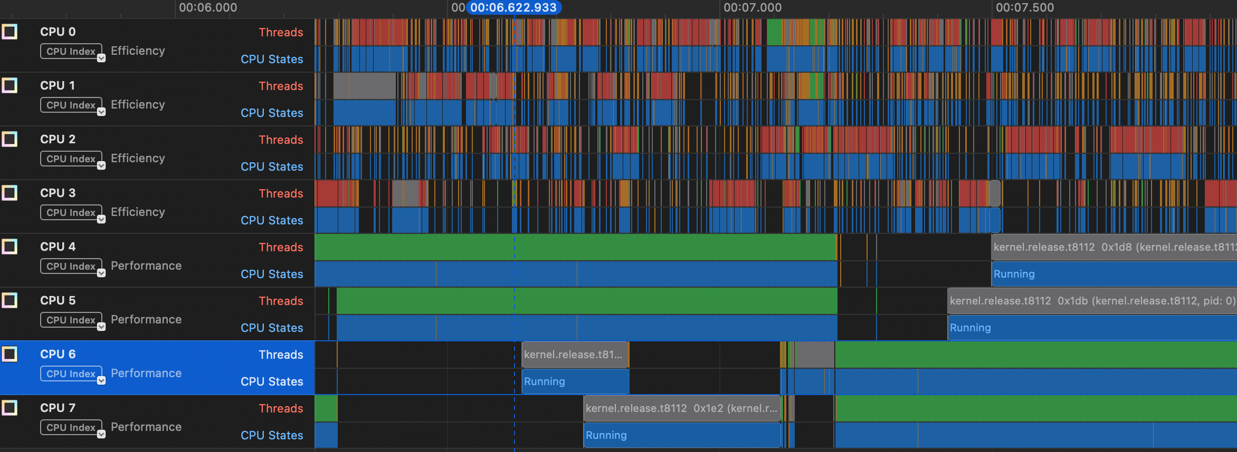Click Threads lane label for CPU 4
The width and height of the screenshot is (1237, 452).
281,247
